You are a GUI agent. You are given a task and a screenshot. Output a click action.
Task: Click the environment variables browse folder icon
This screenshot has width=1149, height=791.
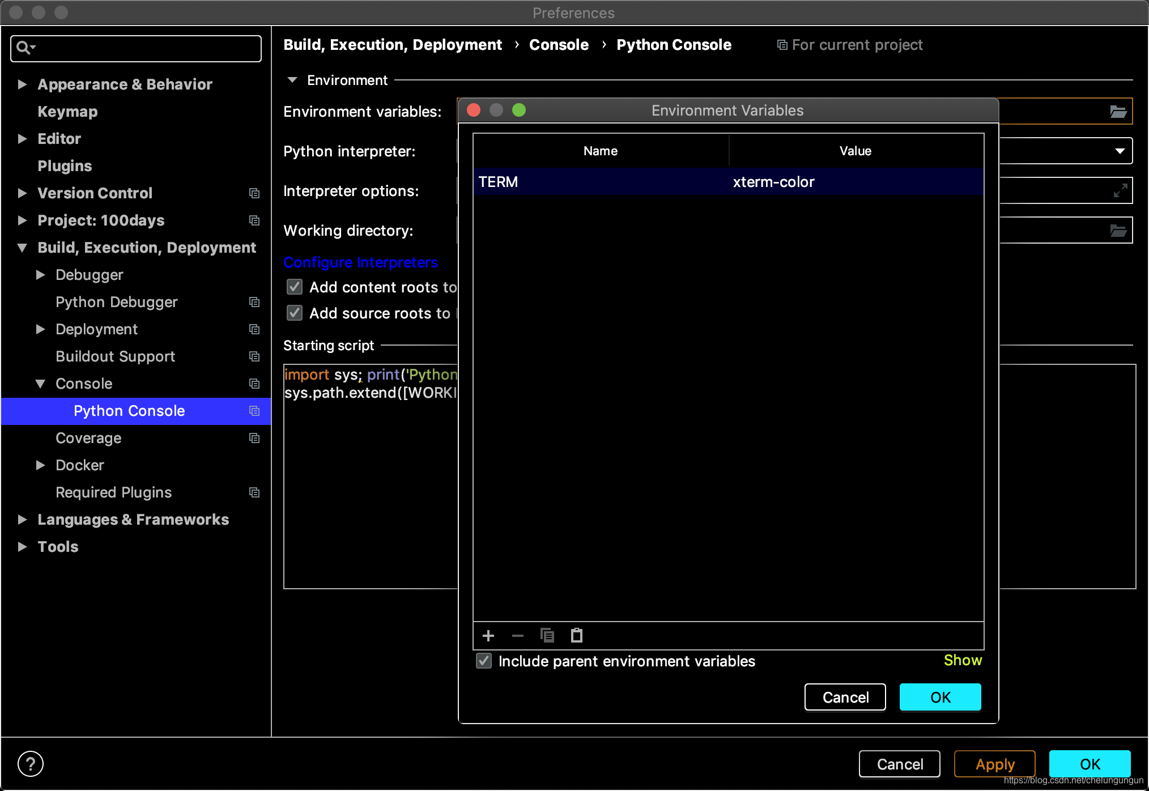click(x=1118, y=112)
